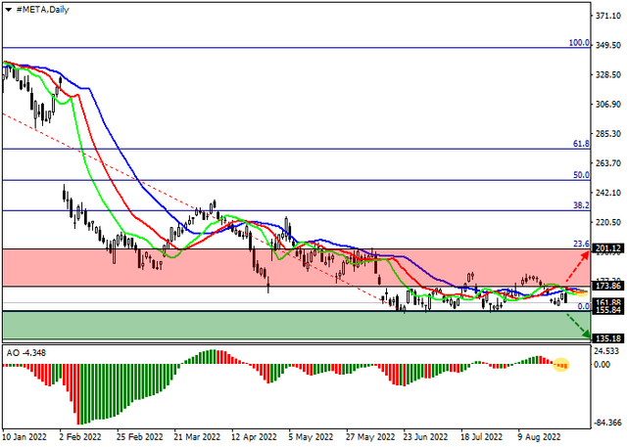The image size is (627, 447).
Task: Click the 263.70 price axis value
Action: pos(607,163)
